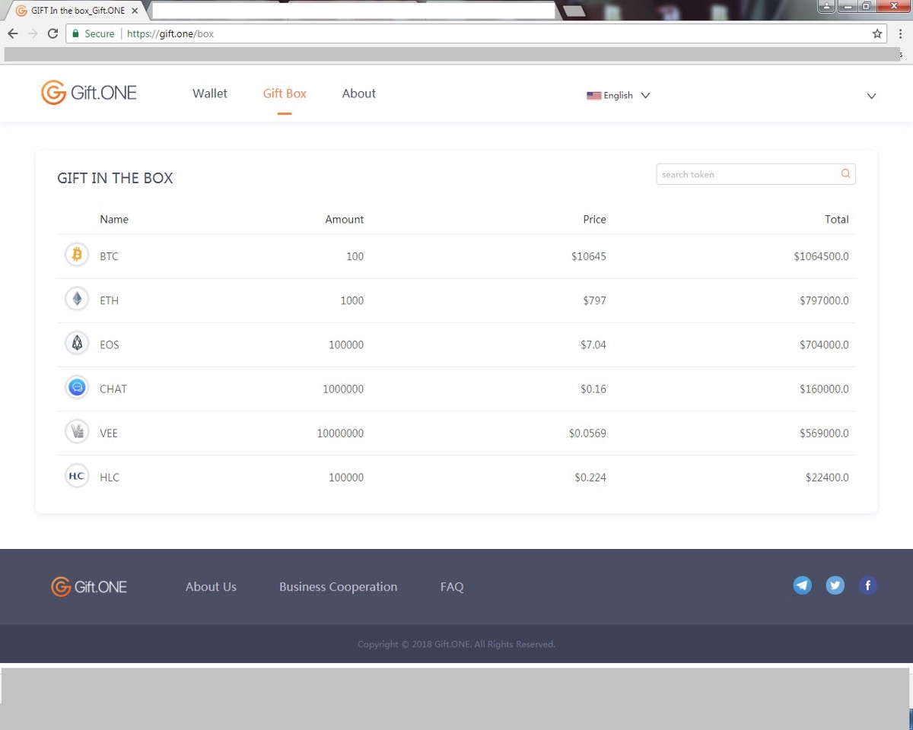Click the Name column header
Image resolution: width=913 pixels, height=730 pixels.
tap(114, 219)
